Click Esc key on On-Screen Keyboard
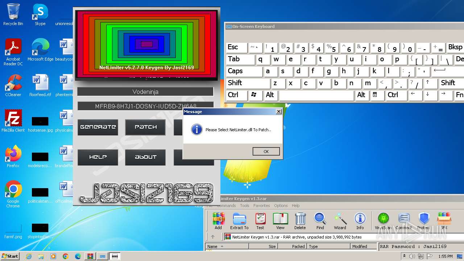The image size is (464, 261). 236,47
